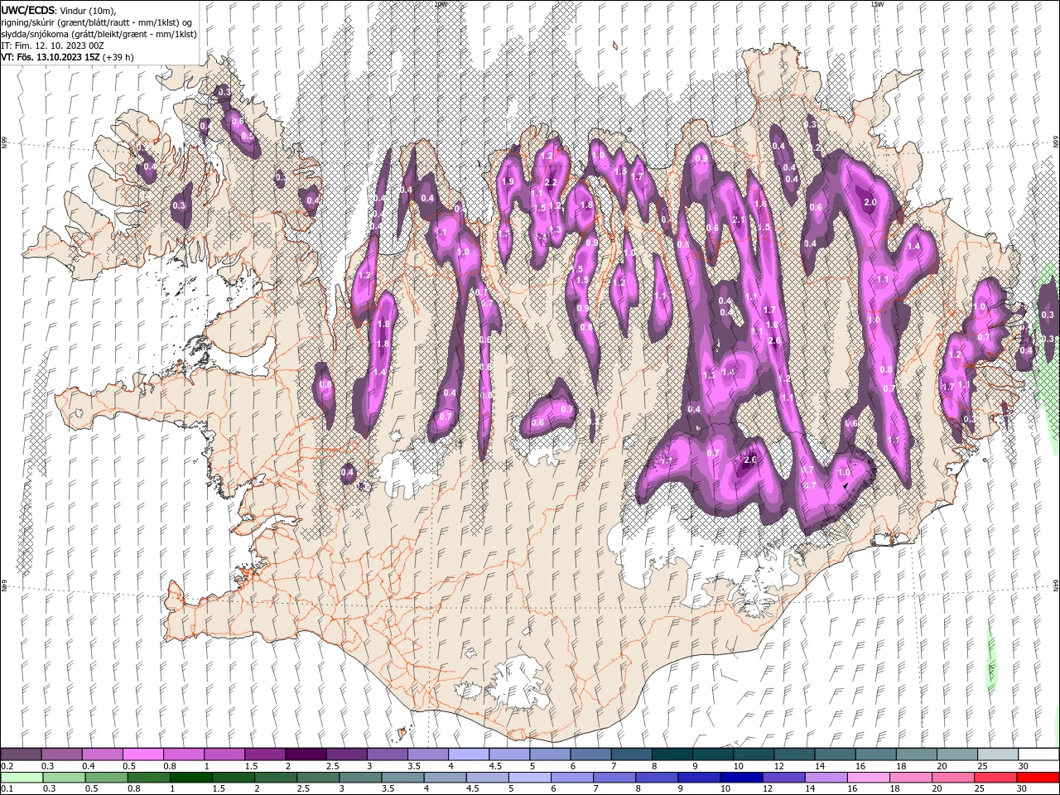Select snow legend swatch between 0.2 and 0.3
Screen dimensions: 1060x795
point(22,754)
